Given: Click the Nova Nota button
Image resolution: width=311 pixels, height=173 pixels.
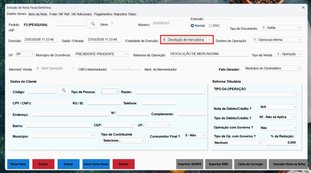Looking at the screenshot, I should (x=18, y=164).
